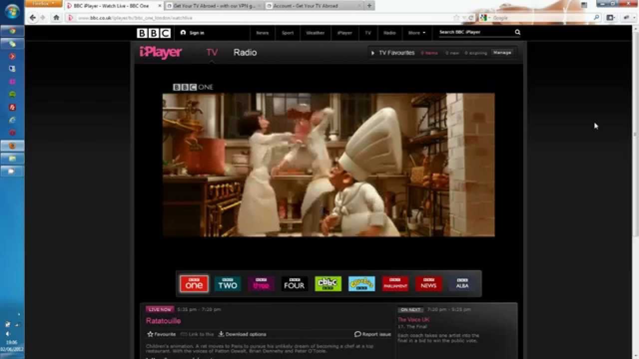Add Ratatouille to Favourites via star
The height and width of the screenshot is (359, 639).
click(x=161, y=334)
